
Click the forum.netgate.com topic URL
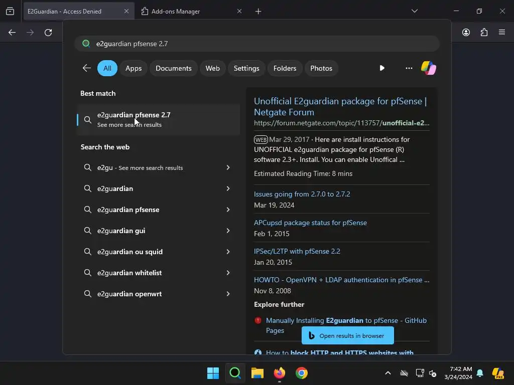(x=341, y=123)
